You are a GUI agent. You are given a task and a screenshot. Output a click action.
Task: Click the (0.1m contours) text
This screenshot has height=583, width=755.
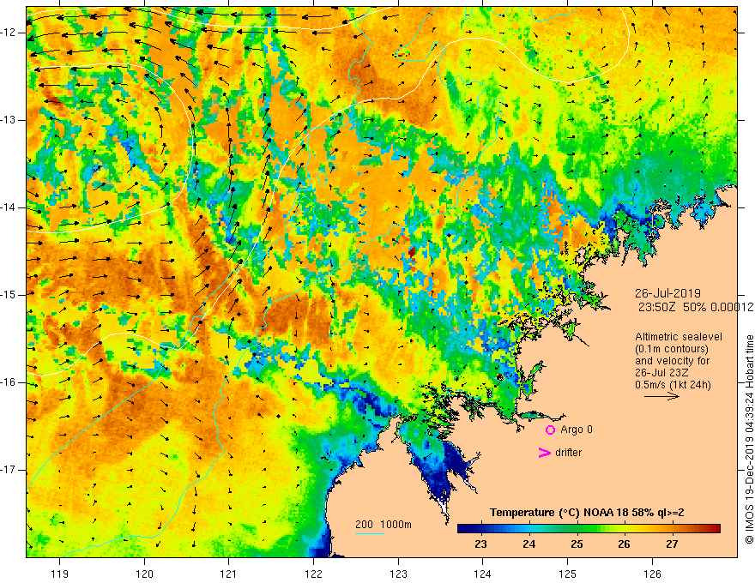(672, 349)
